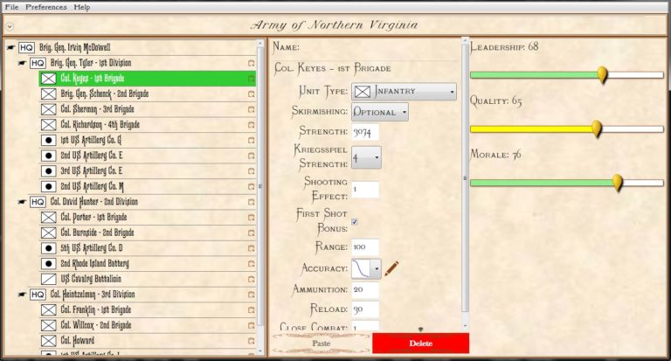Click the HQ badge of Col. Heintzelman
This screenshot has height=361, width=671.
click(x=38, y=295)
